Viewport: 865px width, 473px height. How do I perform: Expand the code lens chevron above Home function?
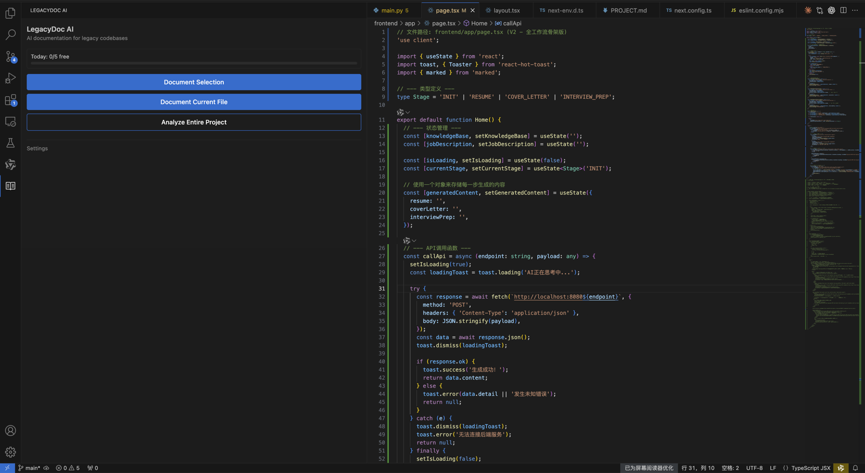[408, 112]
